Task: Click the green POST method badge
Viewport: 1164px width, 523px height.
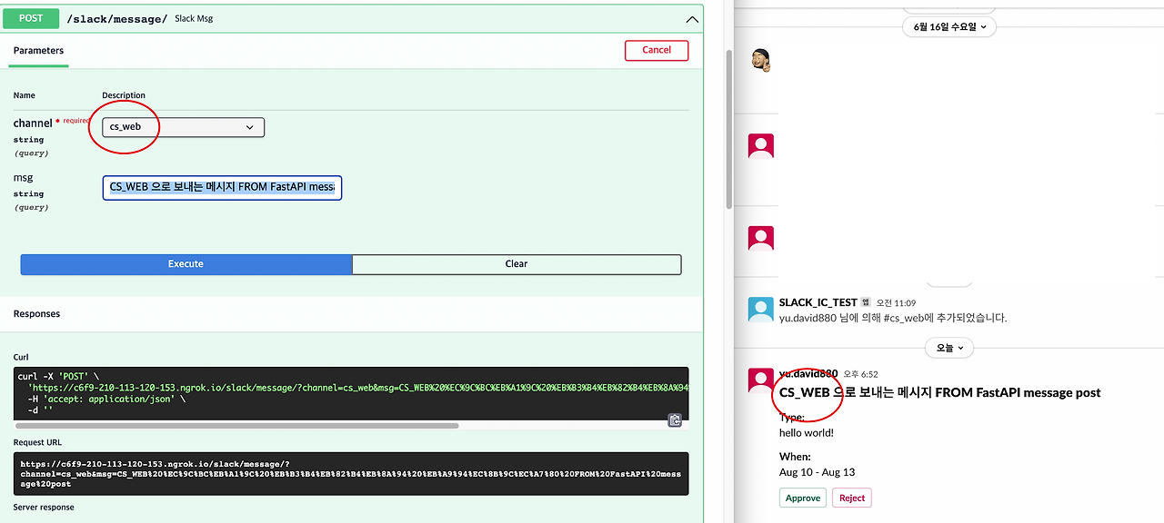Action: [x=32, y=18]
